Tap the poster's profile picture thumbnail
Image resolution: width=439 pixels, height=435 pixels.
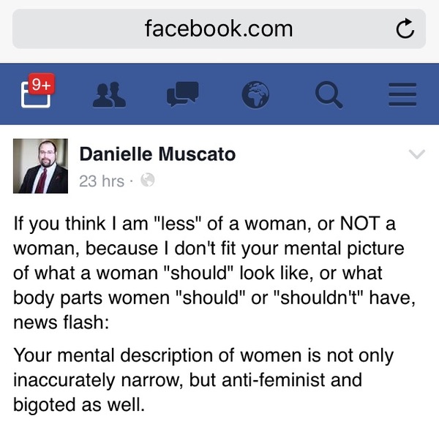pos(40,166)
